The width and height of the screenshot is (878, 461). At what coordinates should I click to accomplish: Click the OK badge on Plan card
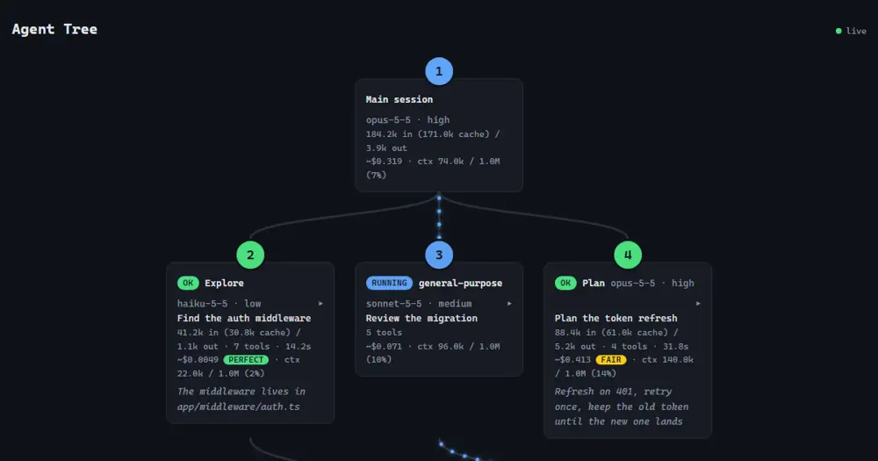[565, 283]
